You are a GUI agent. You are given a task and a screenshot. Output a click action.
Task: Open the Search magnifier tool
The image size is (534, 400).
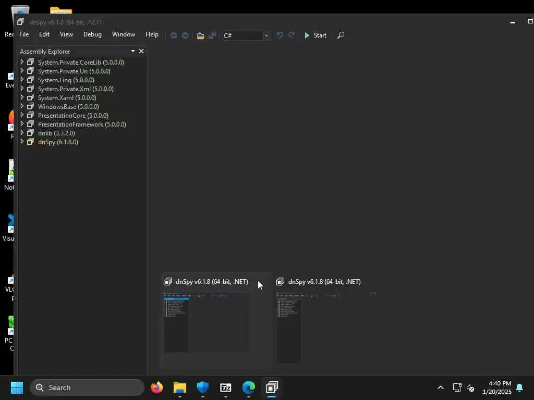coord(341,35)
